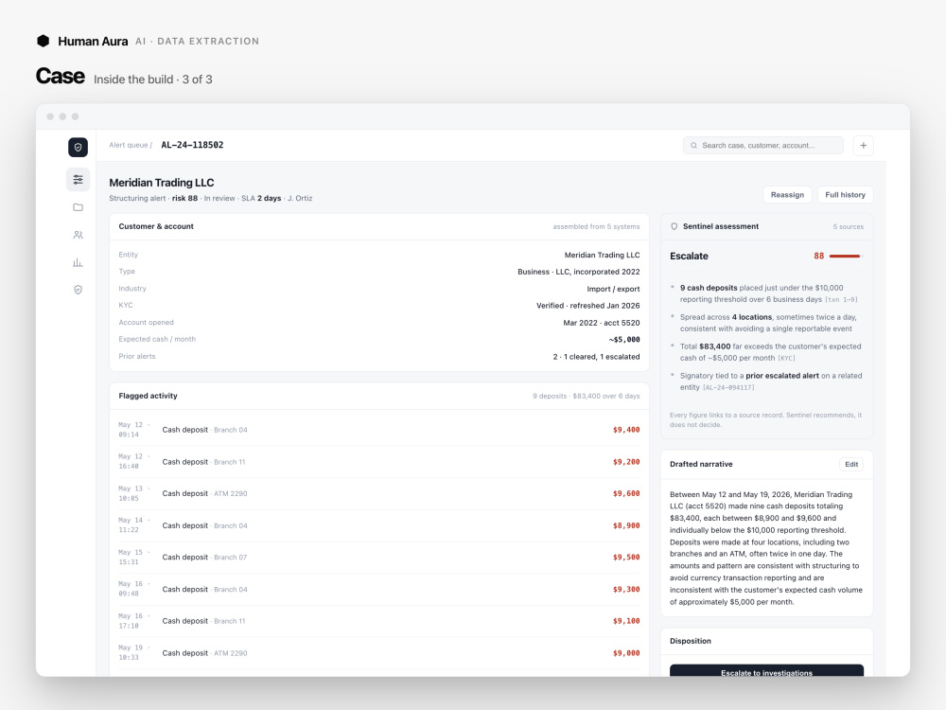This screenshot has height=710, width=946.
Task: Click the Expected cash ~$5,000 value
Action: (x=624, y=339)
